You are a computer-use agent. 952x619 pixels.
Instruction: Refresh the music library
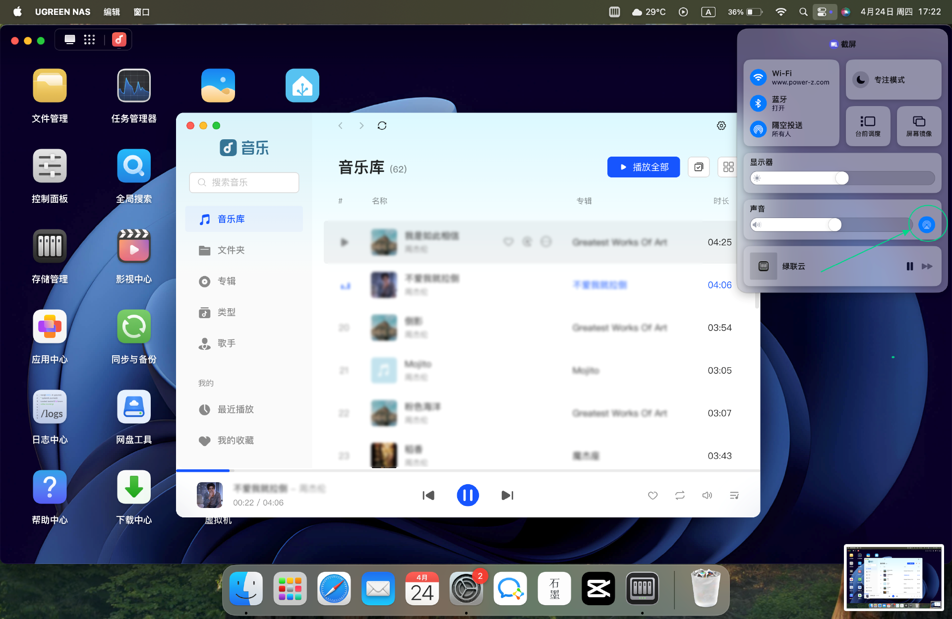click(382, 126)
